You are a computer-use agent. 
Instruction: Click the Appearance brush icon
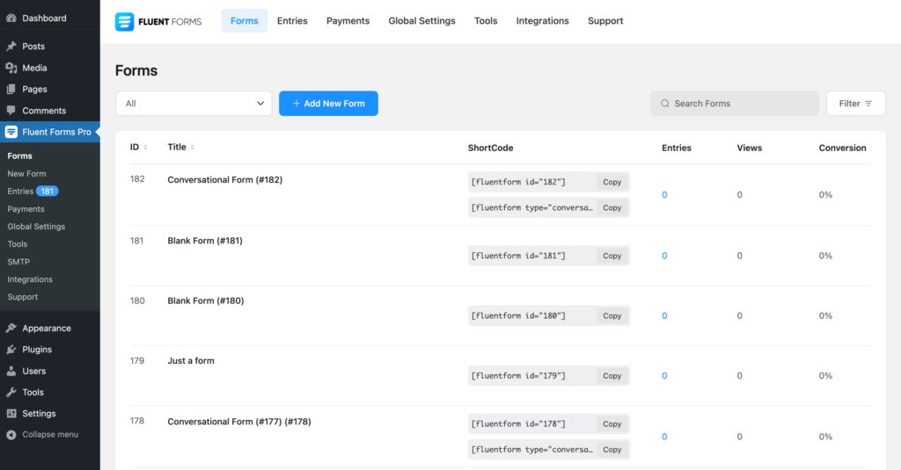pos(11,329)
